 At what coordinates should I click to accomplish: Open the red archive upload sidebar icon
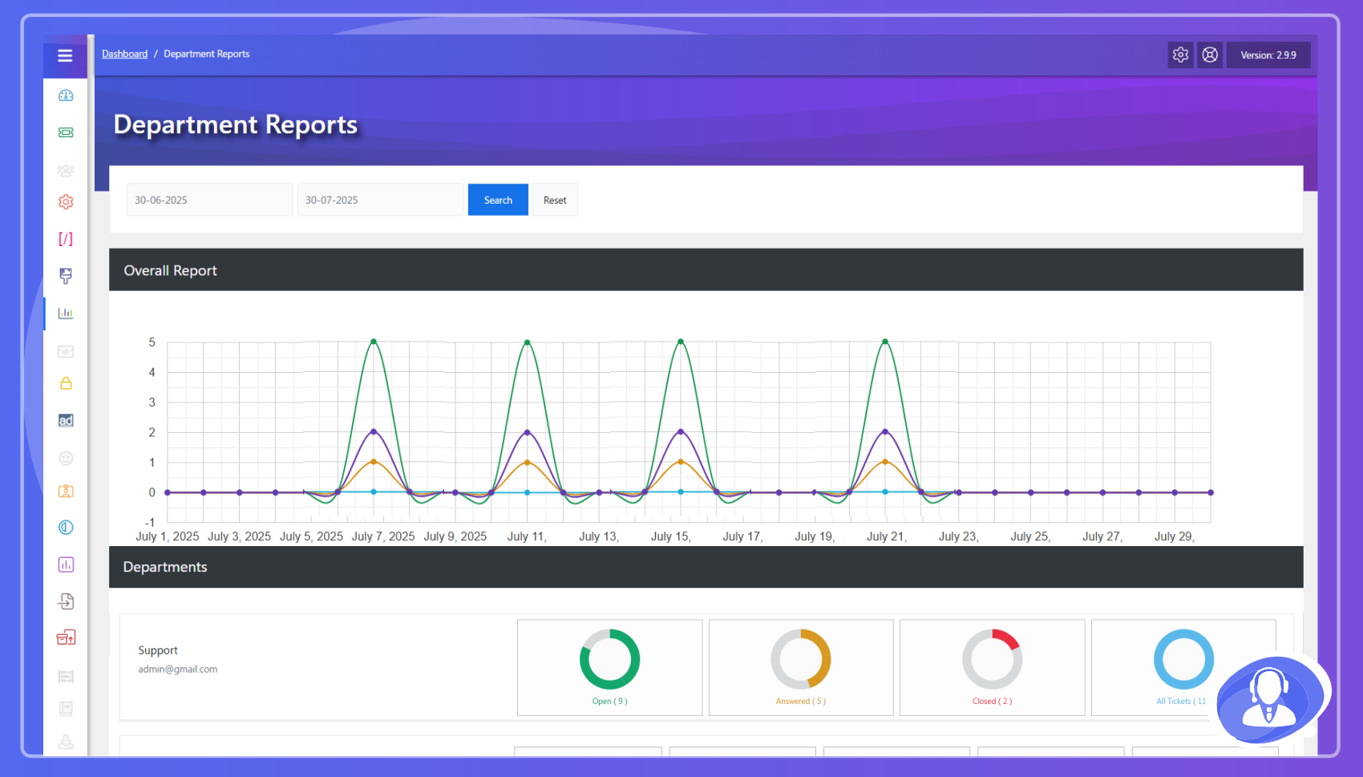[x=66, y=637]
